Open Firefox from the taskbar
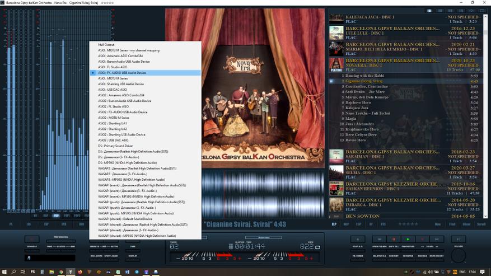 tap(80, 272)
